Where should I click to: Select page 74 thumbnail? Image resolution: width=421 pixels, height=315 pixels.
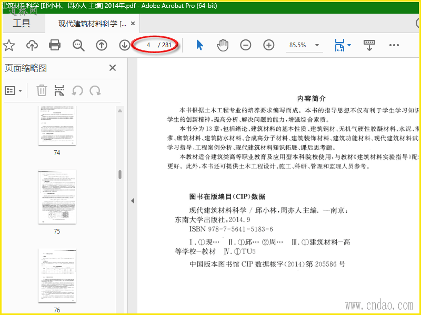click(x=57, y=125)
